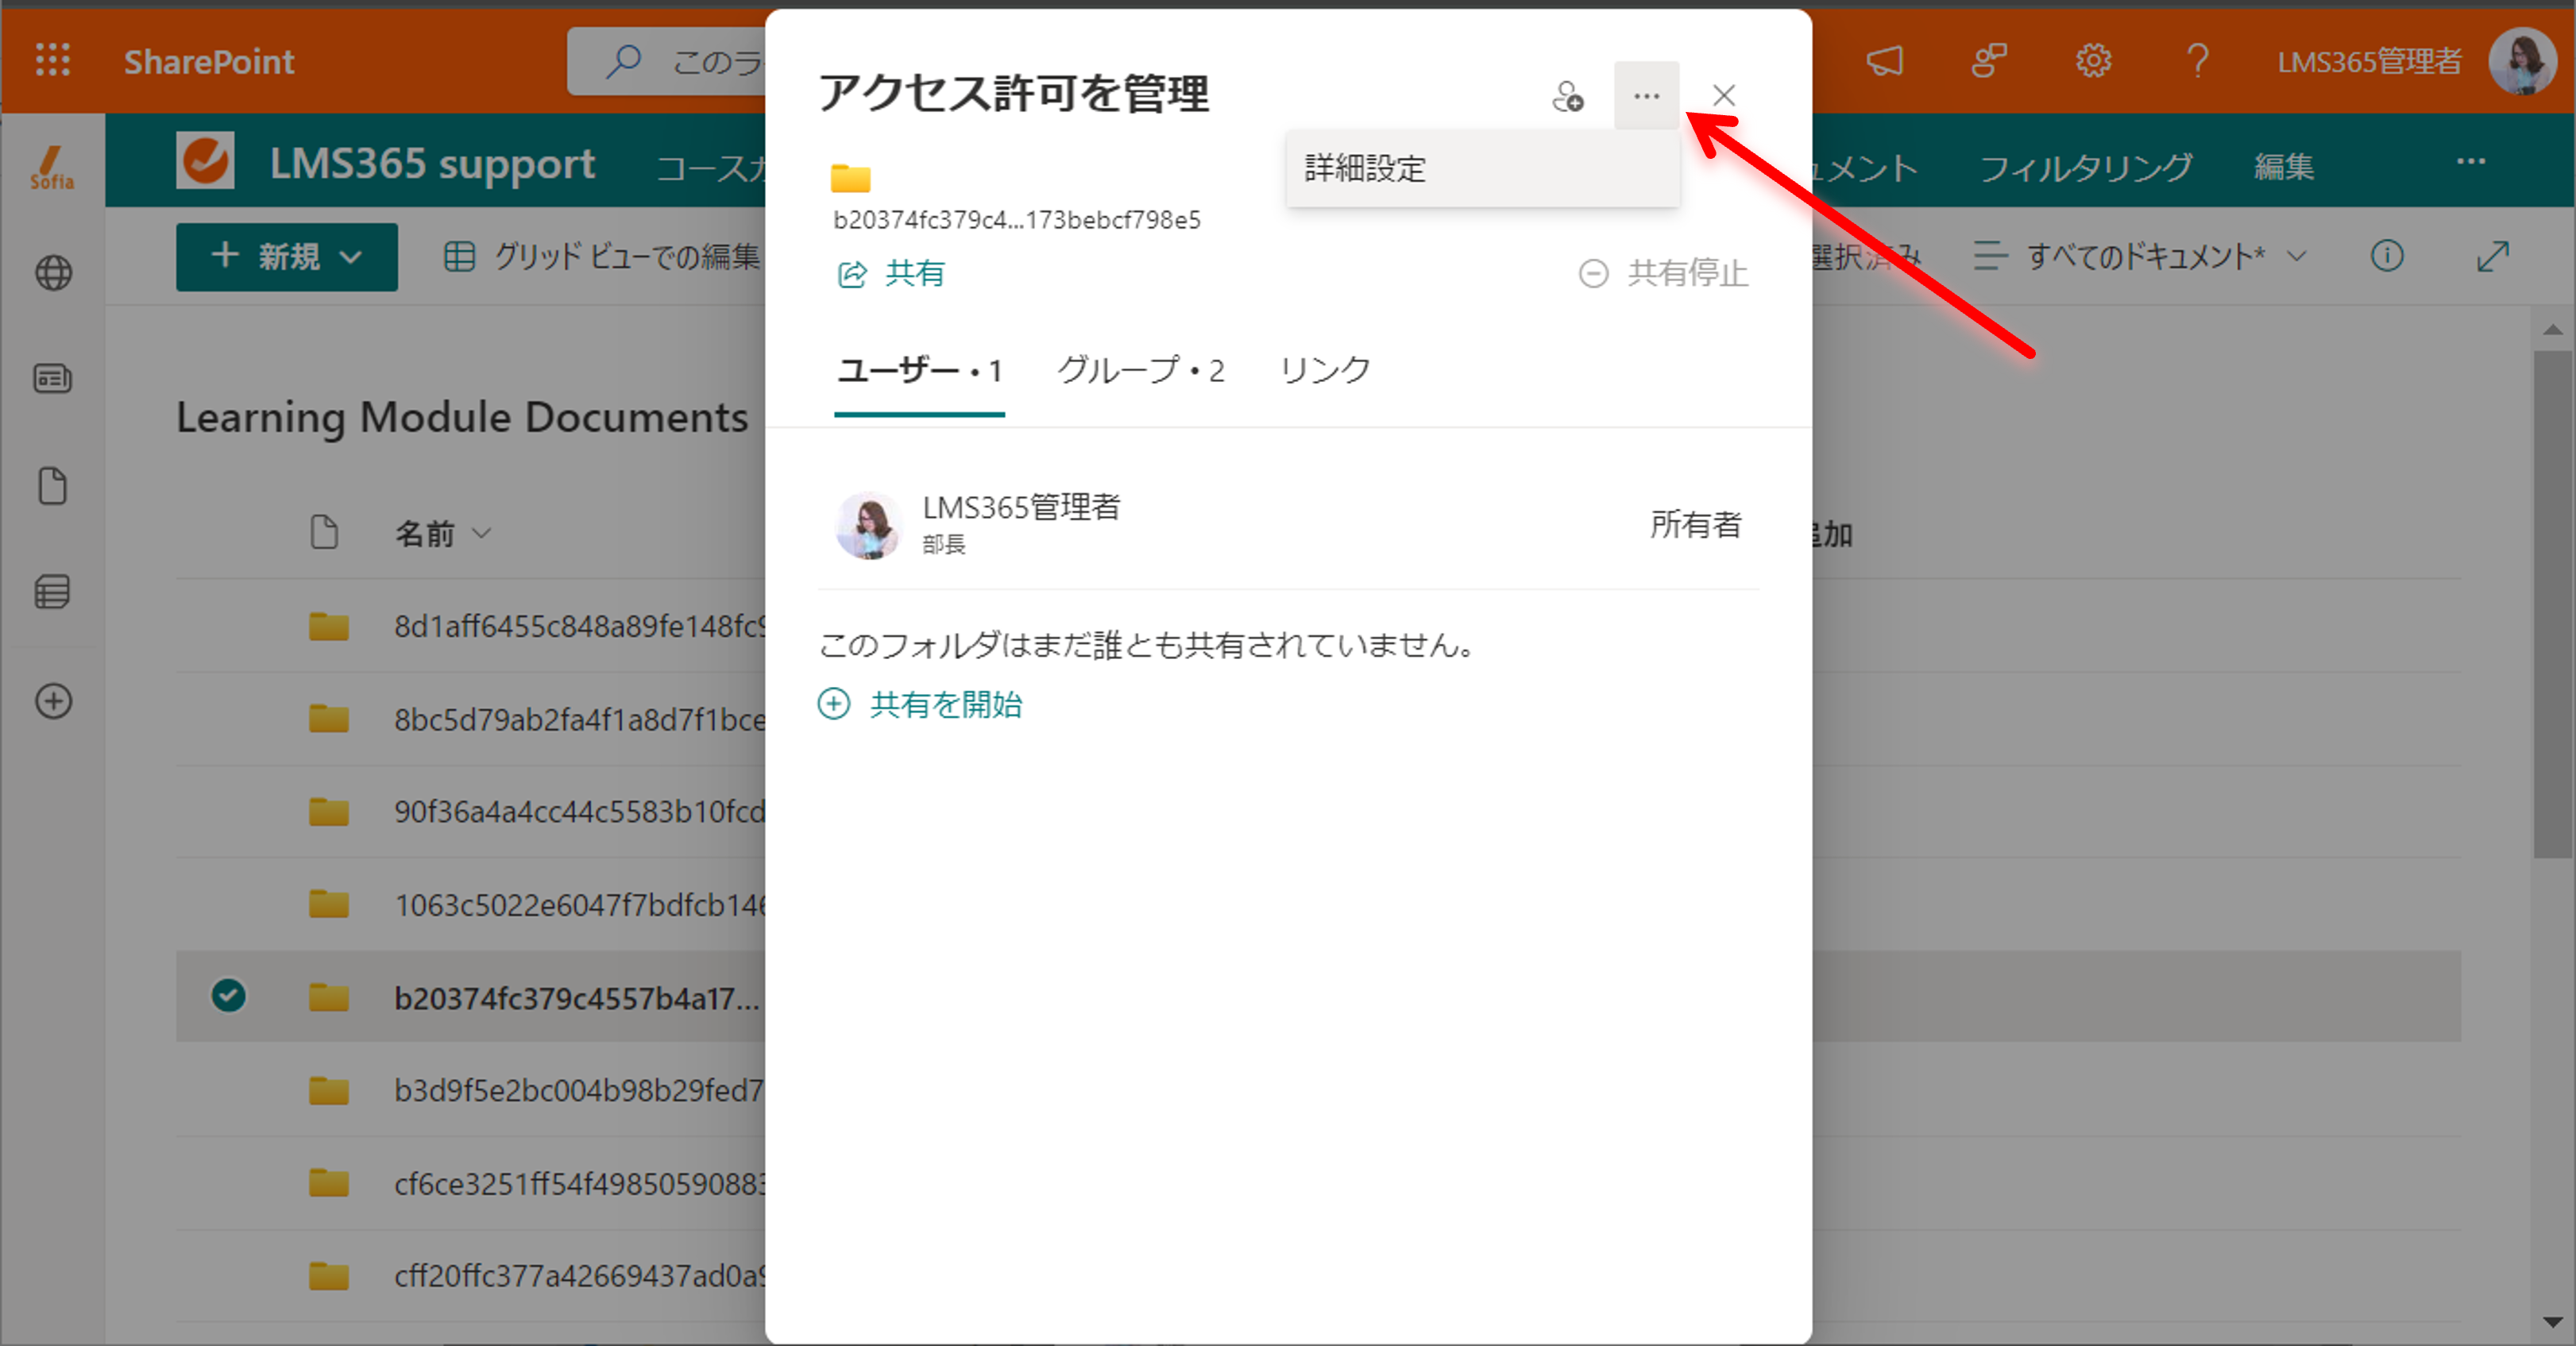Click the 共有を開始 link
Screen dimensions: 2576x1346
tap(920, 704)
